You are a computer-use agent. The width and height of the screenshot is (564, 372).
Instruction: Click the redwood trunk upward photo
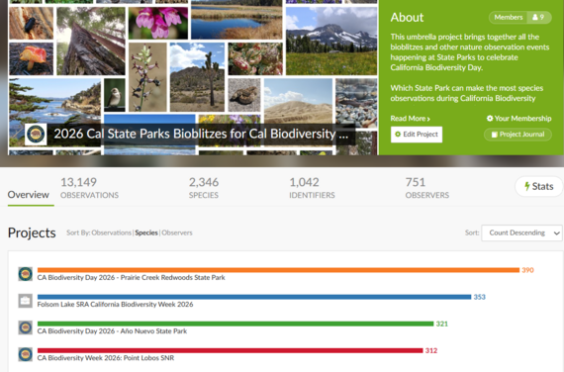(x=91, y=41)
